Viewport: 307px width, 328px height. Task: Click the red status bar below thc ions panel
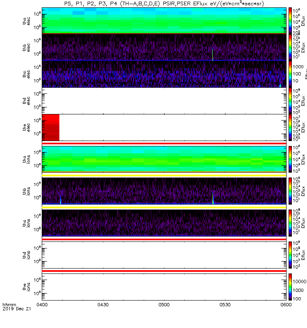(x=164, y=239)
